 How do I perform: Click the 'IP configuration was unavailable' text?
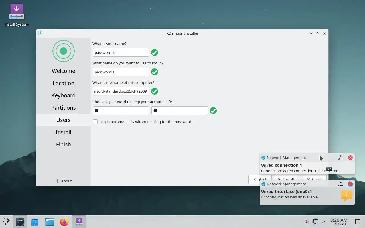coord(289,197)
